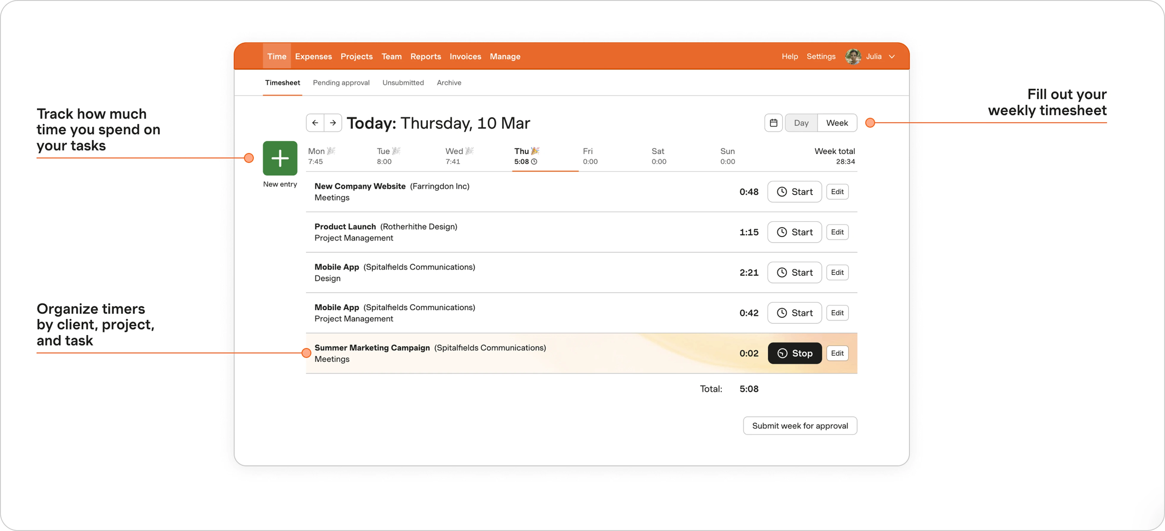Image resolution: width=1165 pixels, height=531 pixels.
Task: Expand the Julia account dropdown chevron
Action: coord(892,57)
